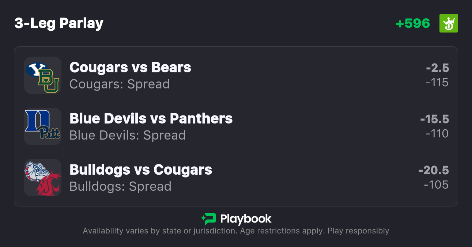The height and width of the screenshot is (247, 472).
Task: Click the green Playbook logo icon
Action: [x=208, y=219]
